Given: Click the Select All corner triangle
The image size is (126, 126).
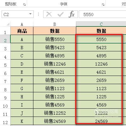Looking at the screenshot, I should coord(8,24).
